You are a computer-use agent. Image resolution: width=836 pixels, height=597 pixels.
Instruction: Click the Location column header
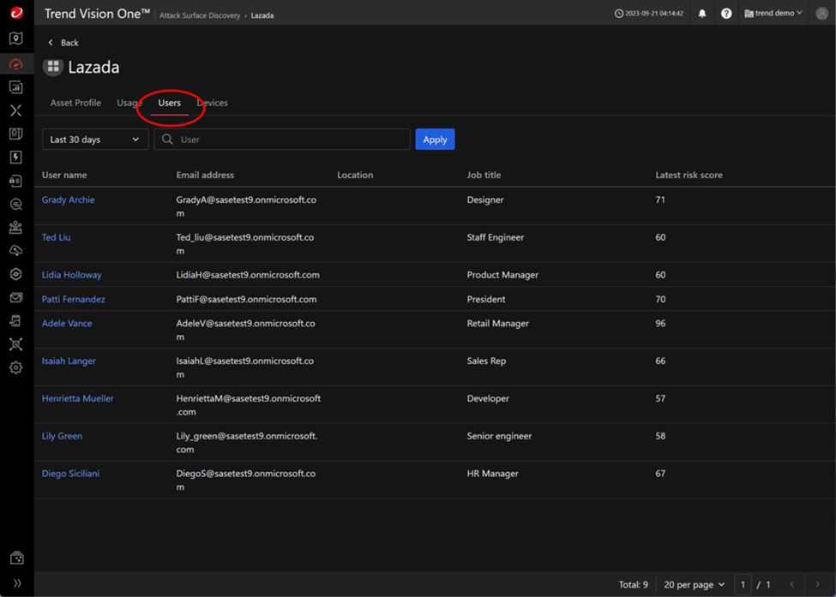click(x=355, y=175)
